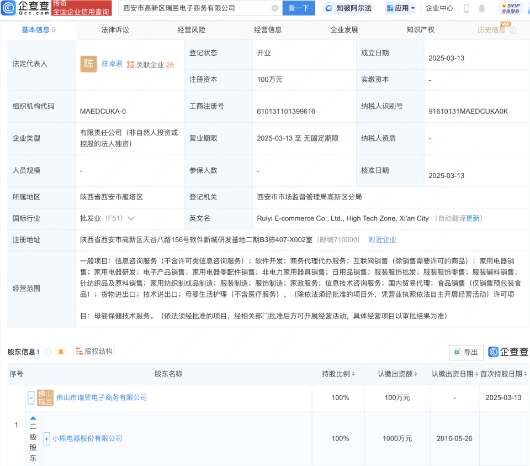
Task: Open legal representative 陈卓君's profile
Action: [112, 64]
